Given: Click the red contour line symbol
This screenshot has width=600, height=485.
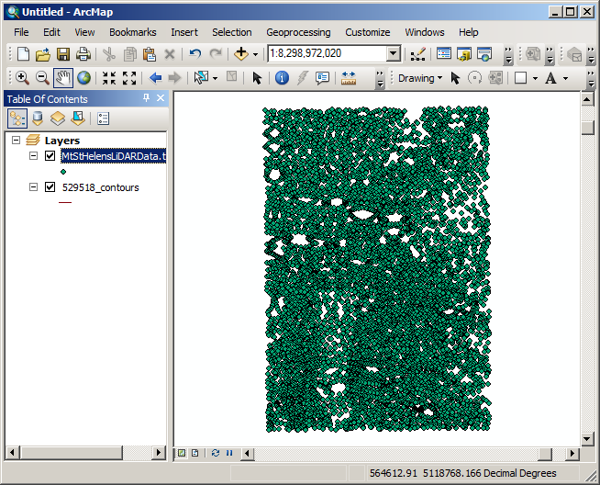Looking at the screenshot, I should (65, 202).
